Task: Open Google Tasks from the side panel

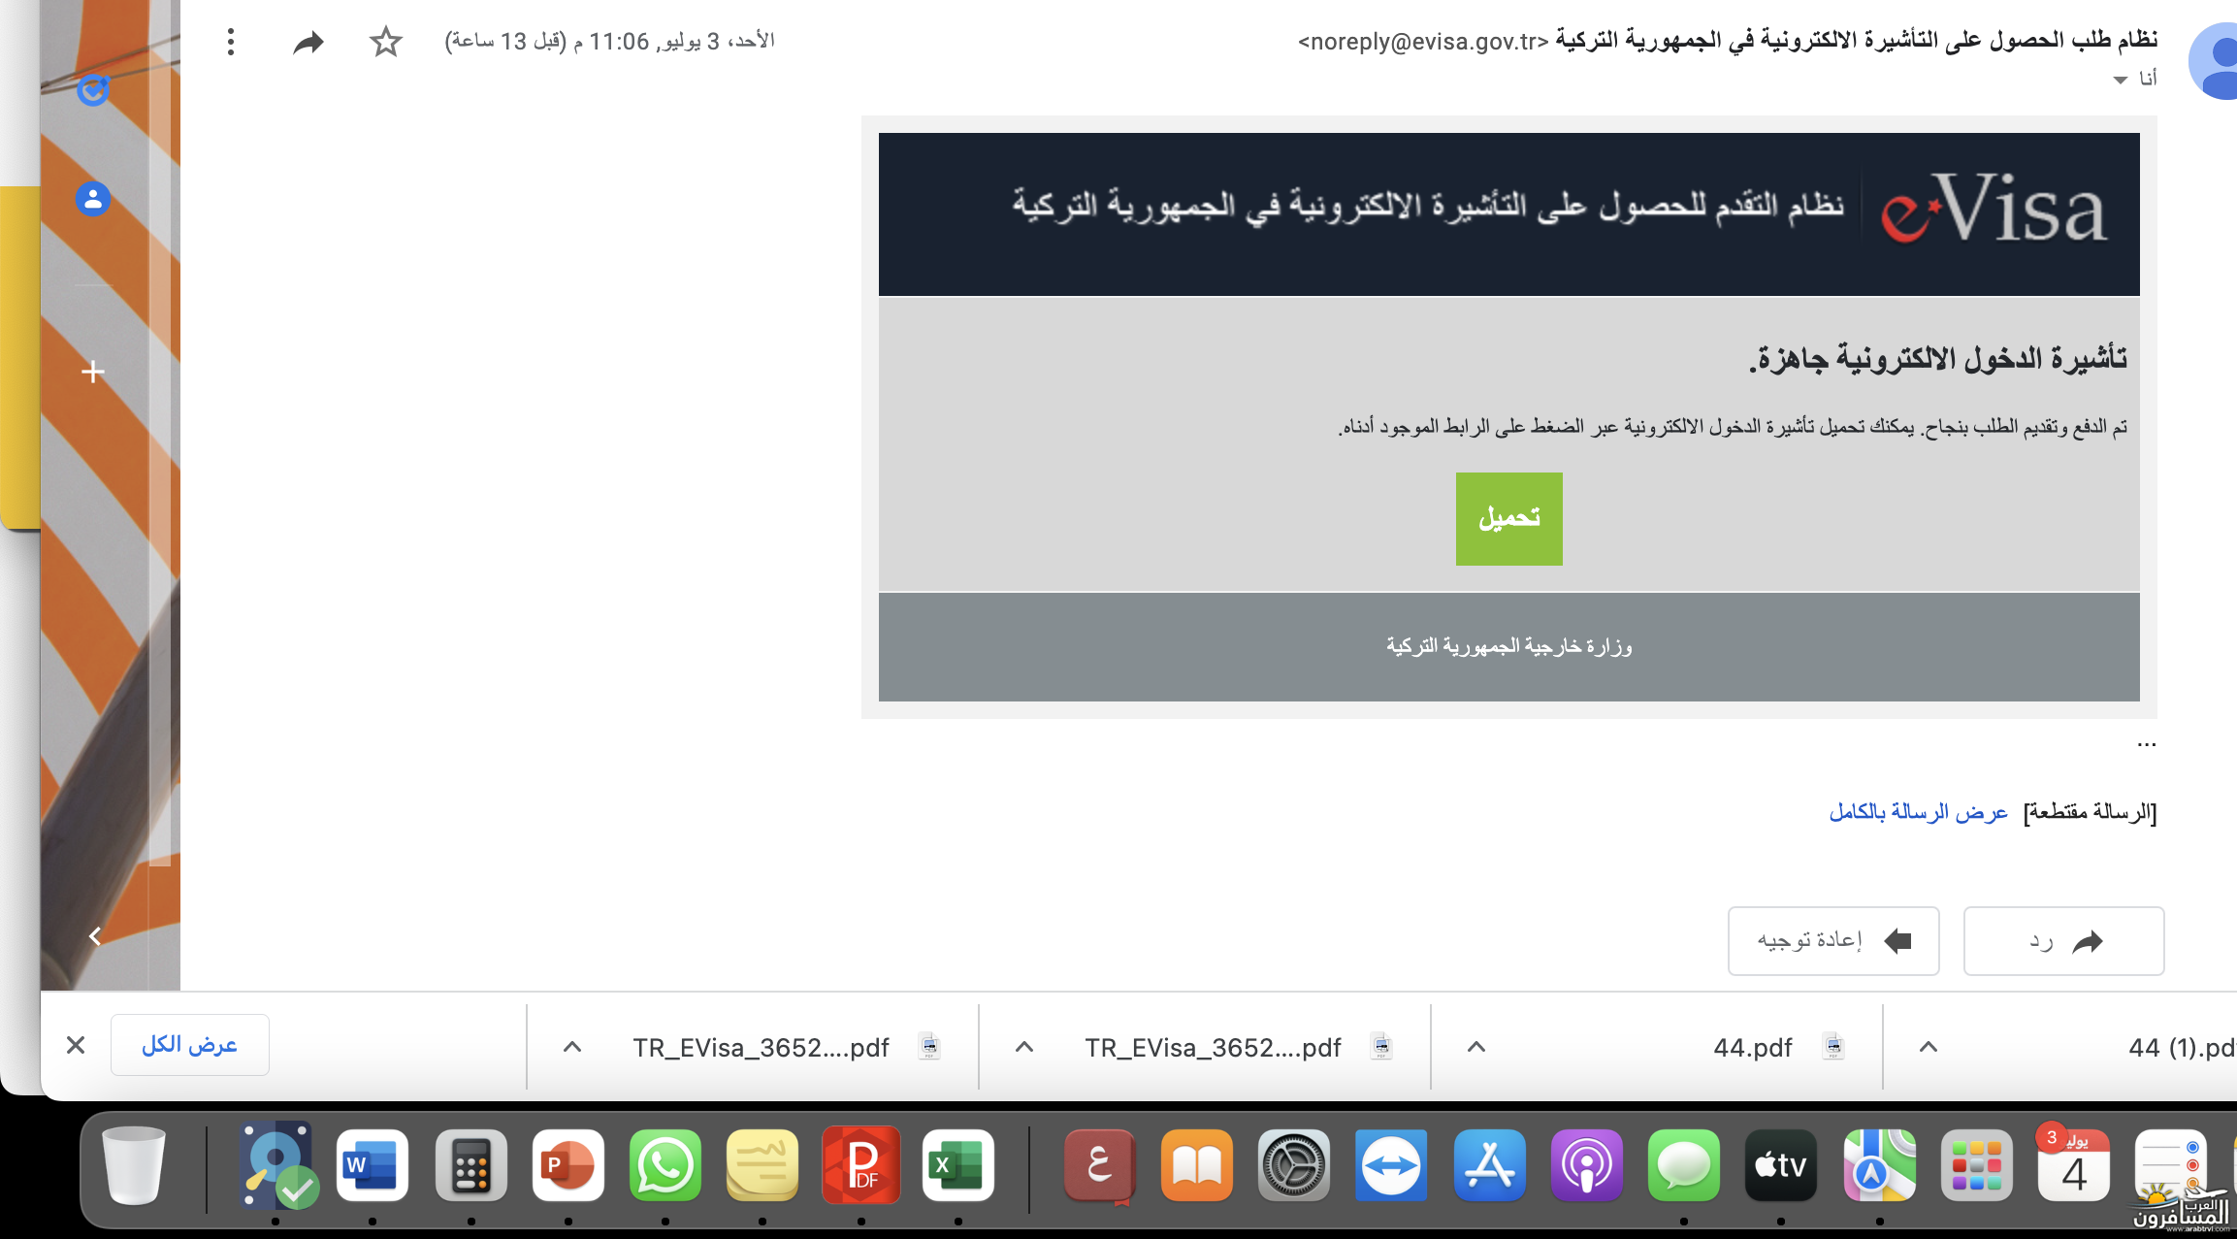Action: point(93,89)
